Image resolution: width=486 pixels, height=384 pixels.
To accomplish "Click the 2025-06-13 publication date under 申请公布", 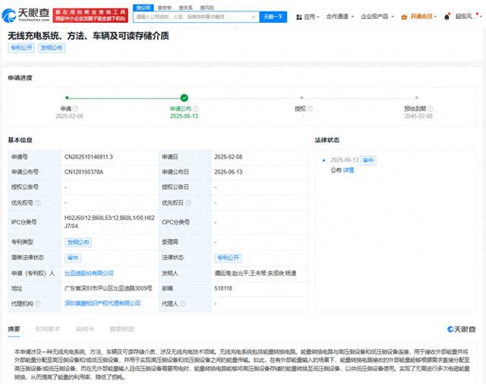I will (x=184, y=116).
